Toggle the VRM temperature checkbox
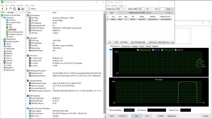 point(175,50)
